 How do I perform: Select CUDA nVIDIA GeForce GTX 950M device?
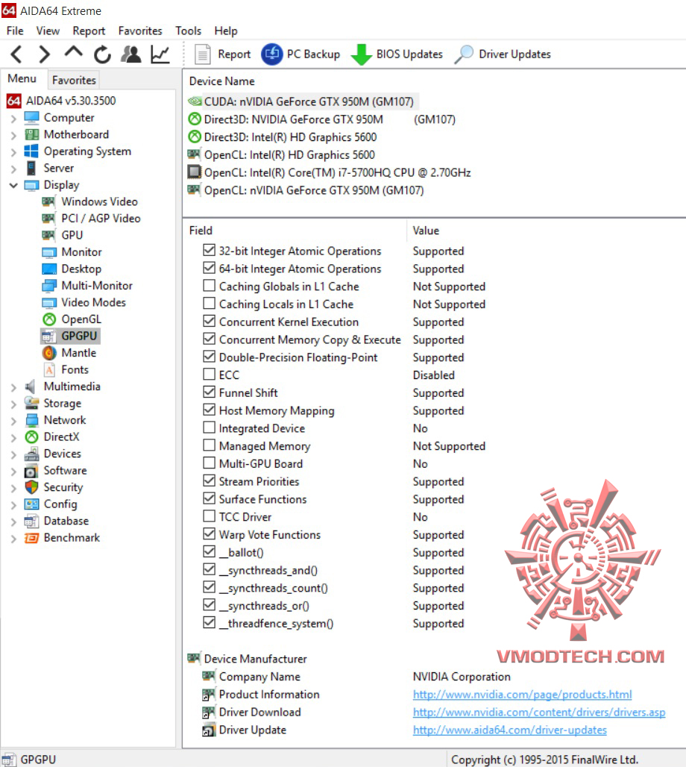pyautogui.click(x=309, y=101)
